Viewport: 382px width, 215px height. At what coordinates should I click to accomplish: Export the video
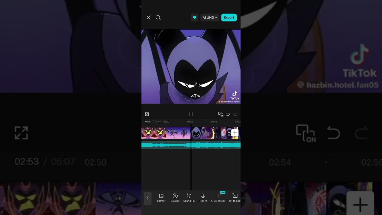click(229, 18)
